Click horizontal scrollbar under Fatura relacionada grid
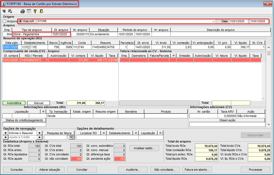 pos(159,103)
